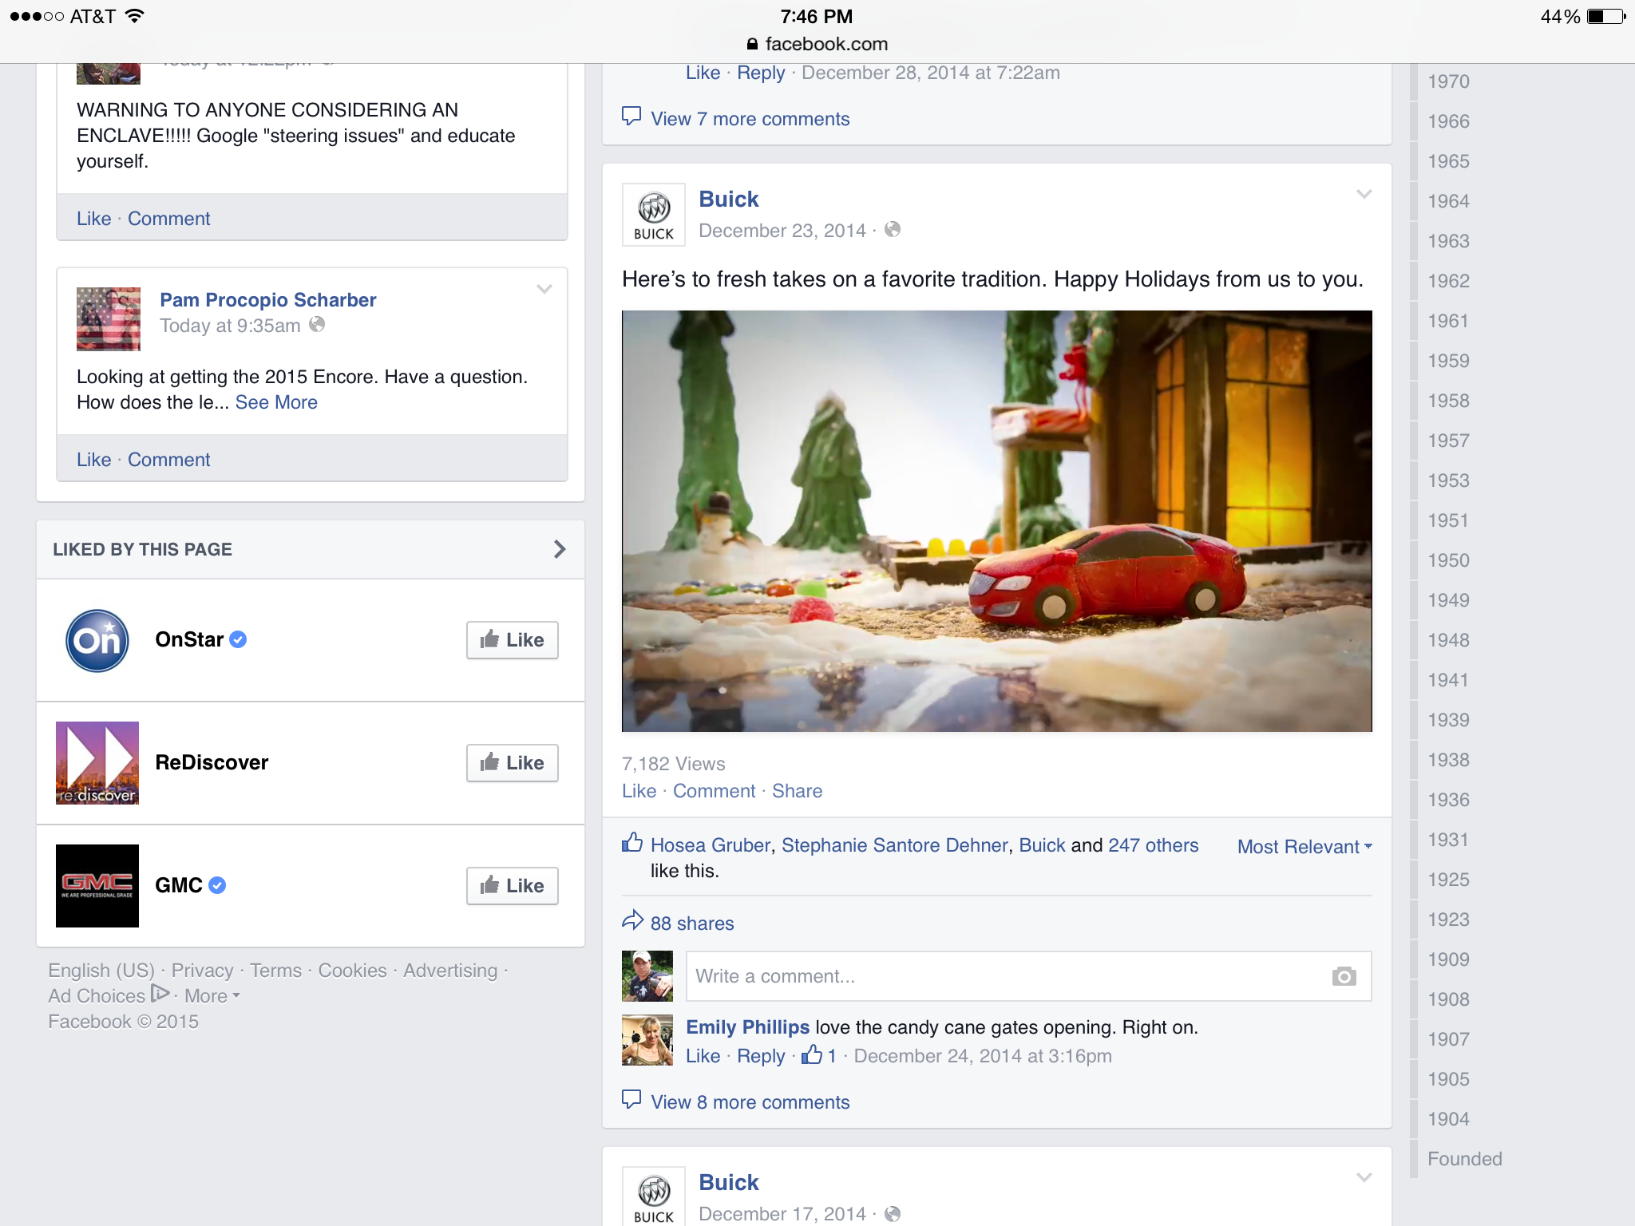Open the dropdown arrow on Pam Procopio Scharber's post
Viewport: 1635px width, 1226px height.
point(544,289)
